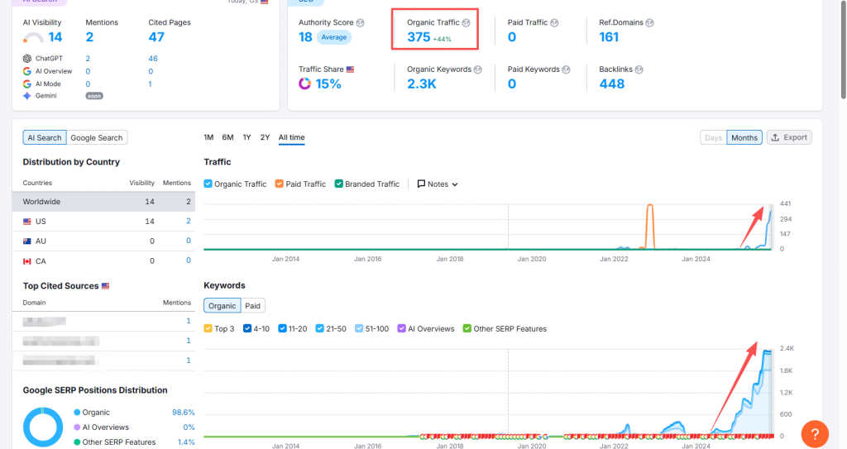847x449 pixels.
Task: Click the Export button
Action: click(x=789, y=137)
